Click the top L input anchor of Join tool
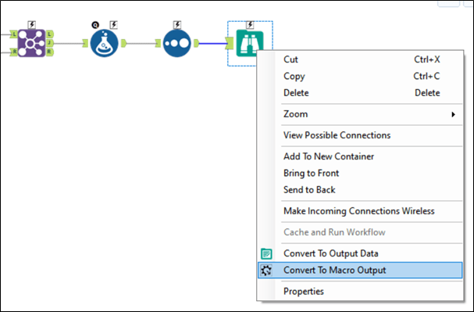 pyautogui.click(x=13, y=34)
